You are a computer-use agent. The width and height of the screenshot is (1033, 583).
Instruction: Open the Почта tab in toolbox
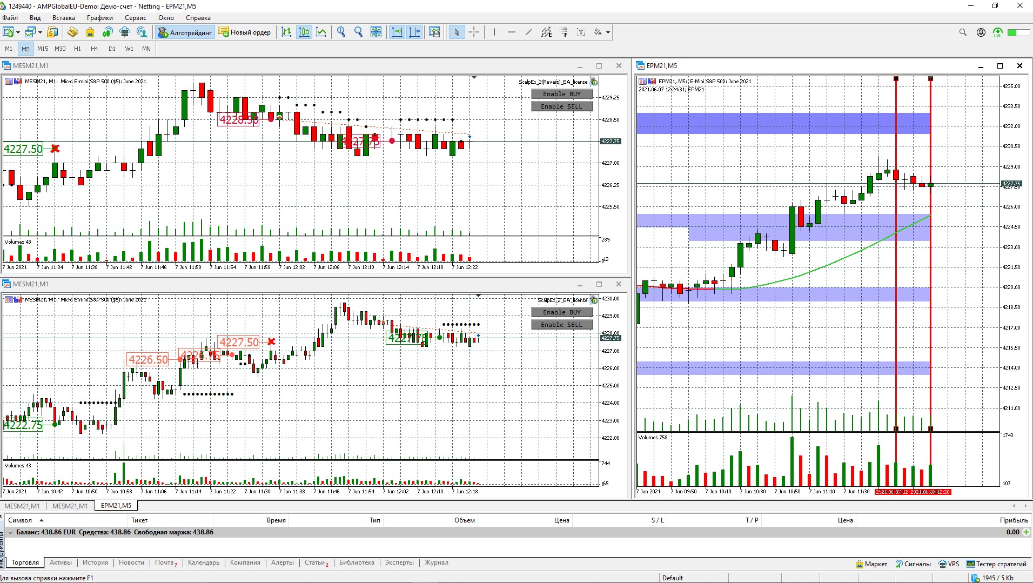(165, 562)
